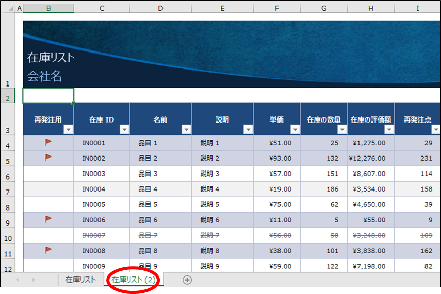The width and height of the screenshot is (441, 294).
Task: Go to next sheet with right arrow
Action: [34, 280]
